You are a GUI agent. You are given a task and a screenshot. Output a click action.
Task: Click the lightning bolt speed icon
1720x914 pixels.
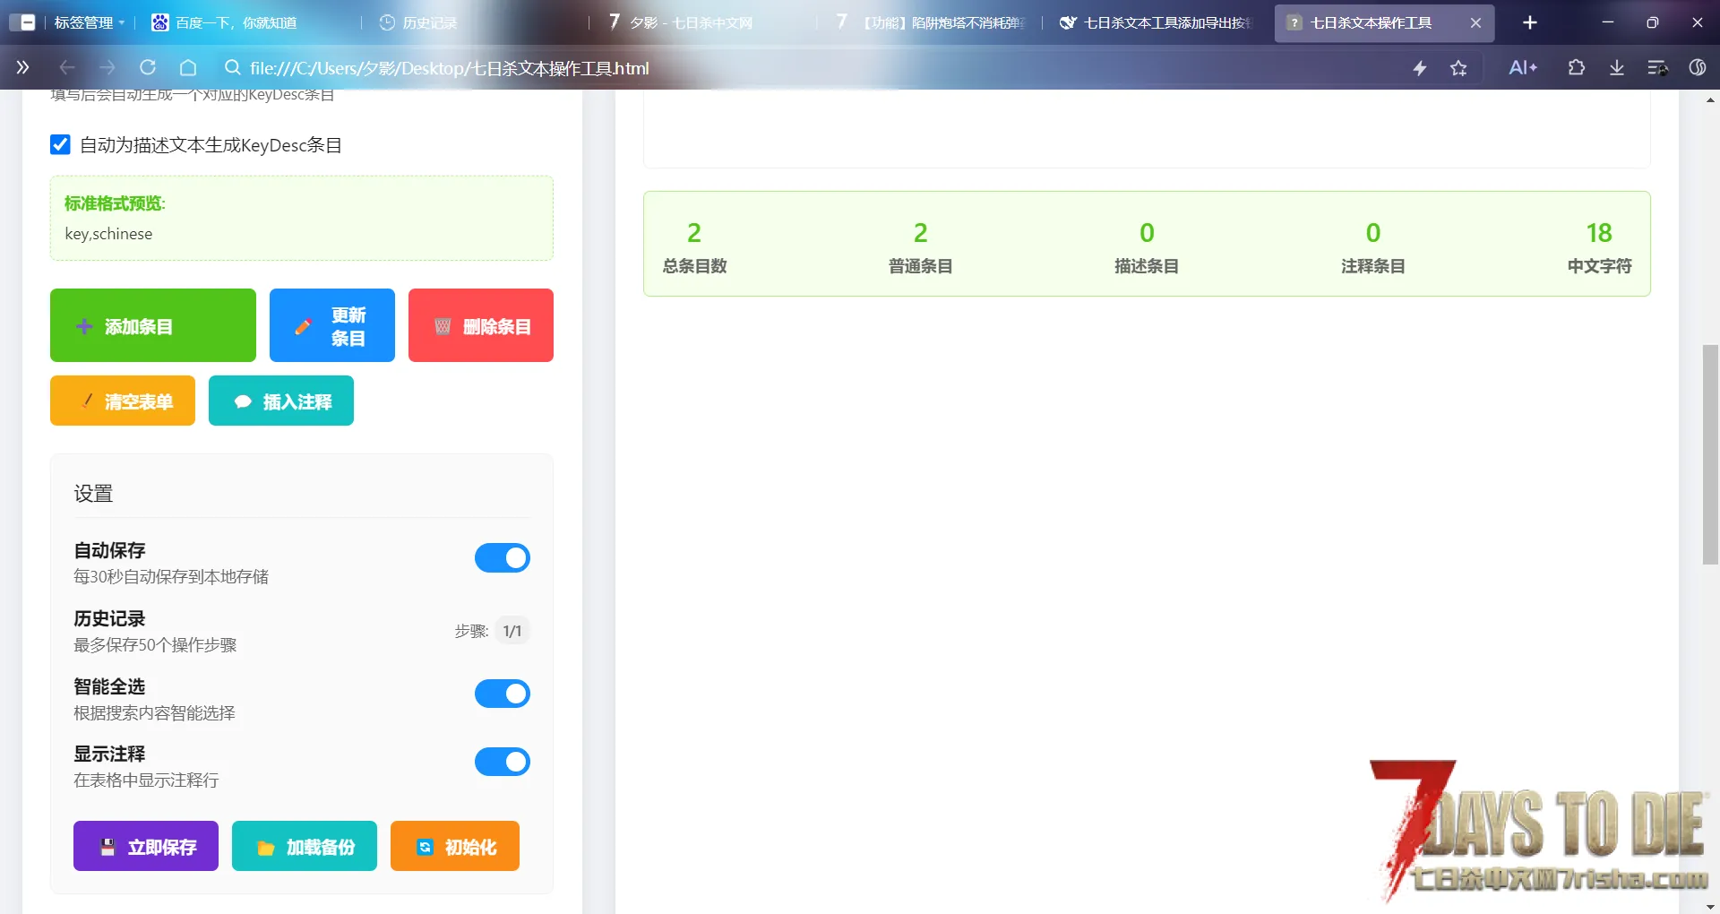(x=1420, y=68)
